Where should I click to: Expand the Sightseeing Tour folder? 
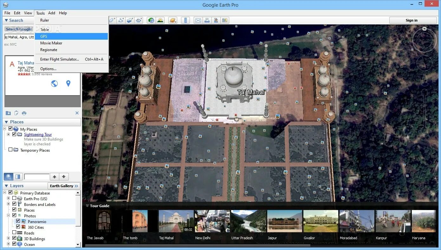[x=9, y=135]
